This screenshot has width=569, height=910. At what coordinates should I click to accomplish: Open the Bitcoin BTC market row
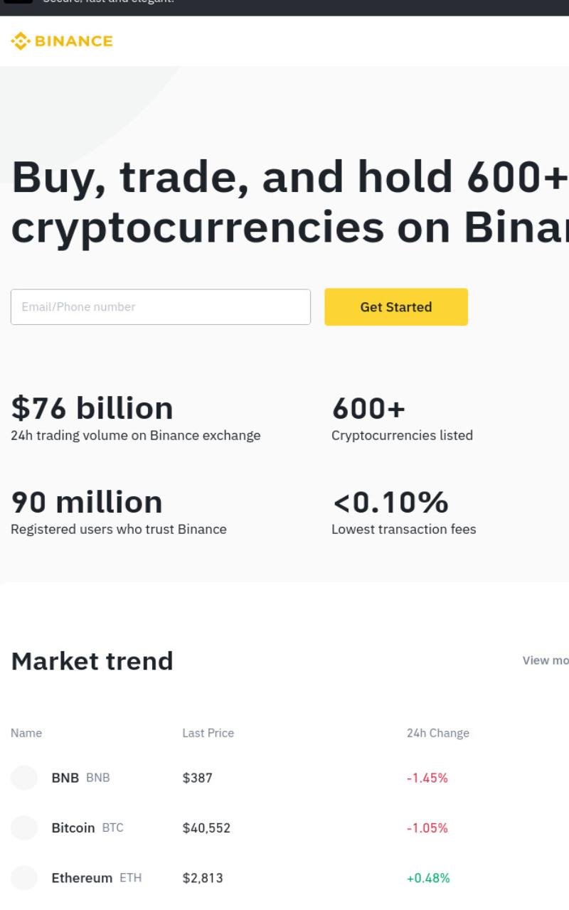(x=284, y=828)
